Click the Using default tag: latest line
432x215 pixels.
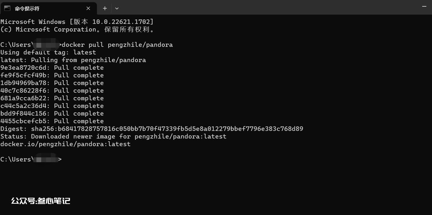[48, 52]
